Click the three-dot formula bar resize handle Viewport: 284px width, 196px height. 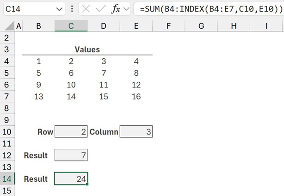72,9
